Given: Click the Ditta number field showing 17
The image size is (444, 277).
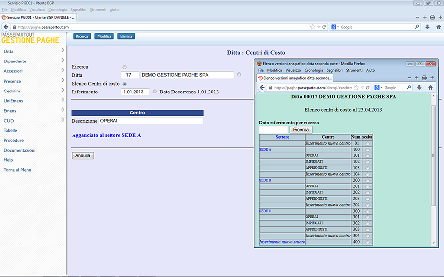Looking at the screenshot, I should (x=130, y=75).
